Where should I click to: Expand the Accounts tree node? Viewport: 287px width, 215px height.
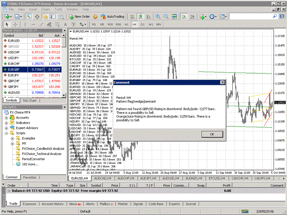(x=6, y=117)
